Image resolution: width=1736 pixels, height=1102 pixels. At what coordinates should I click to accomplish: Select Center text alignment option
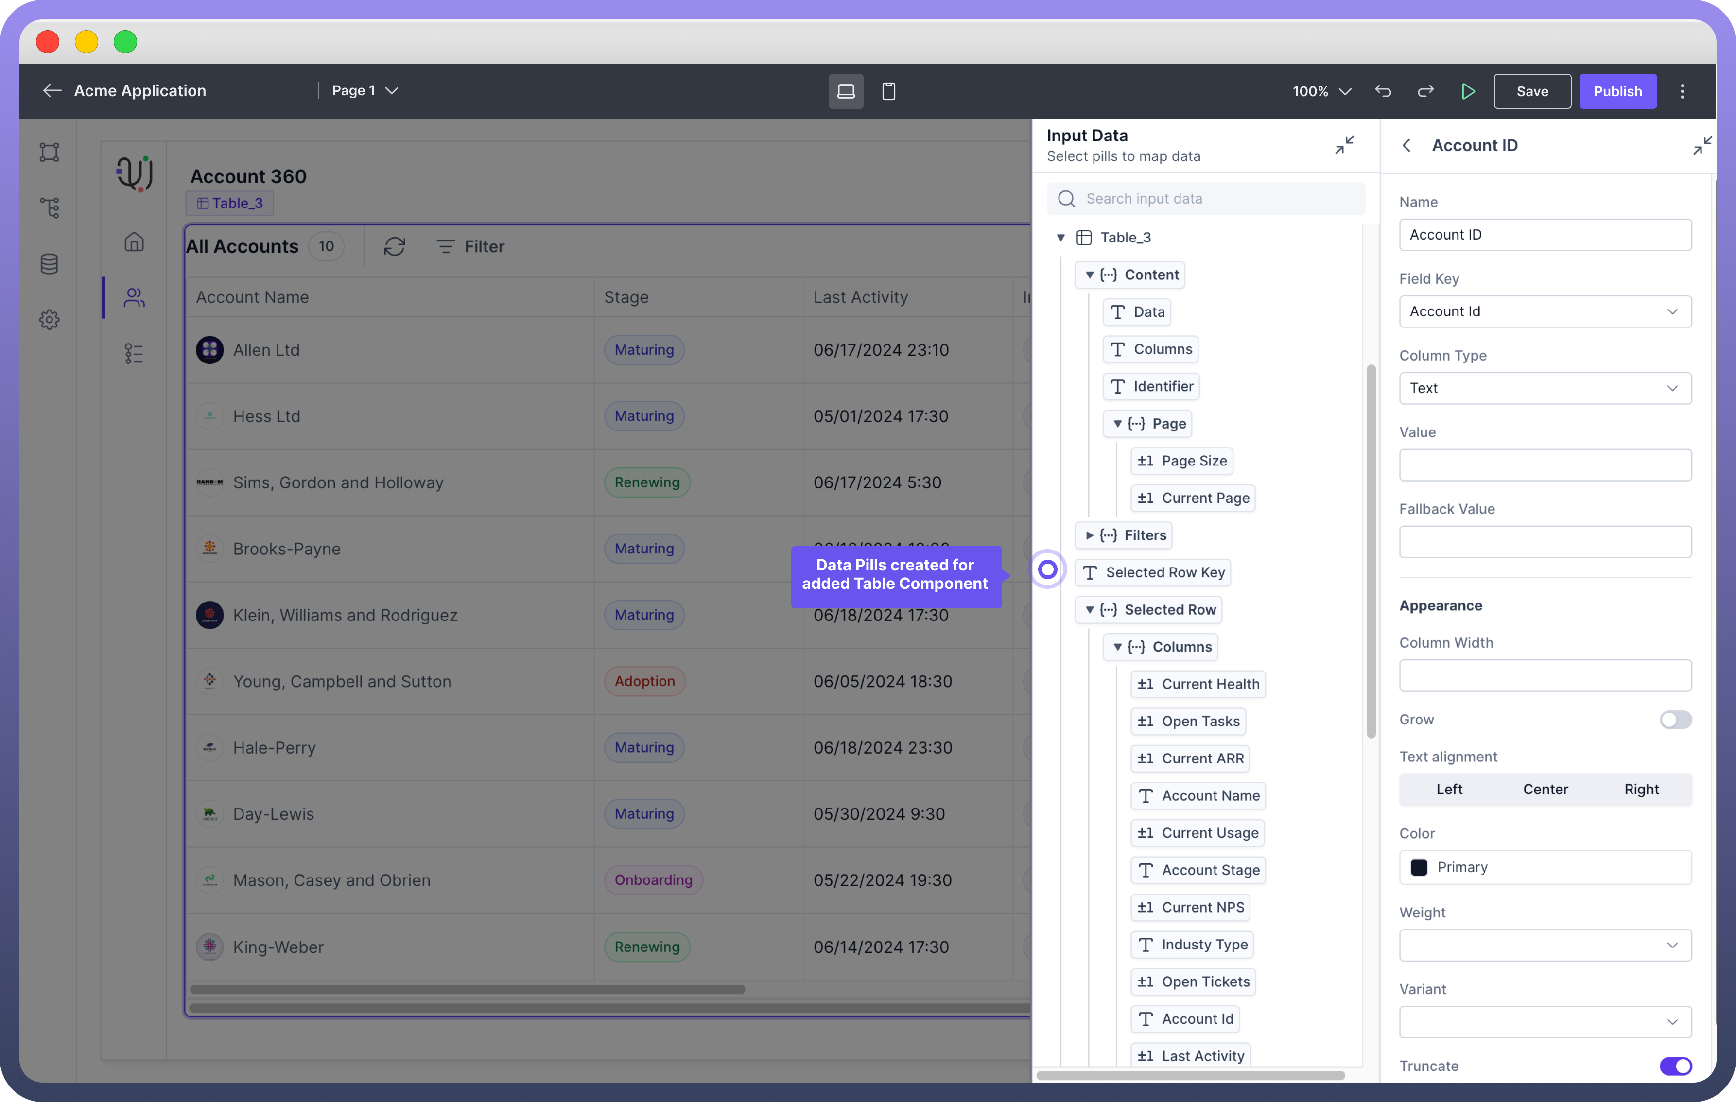[x=1545, y=789]
